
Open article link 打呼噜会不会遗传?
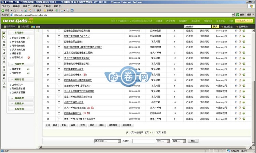73,41
